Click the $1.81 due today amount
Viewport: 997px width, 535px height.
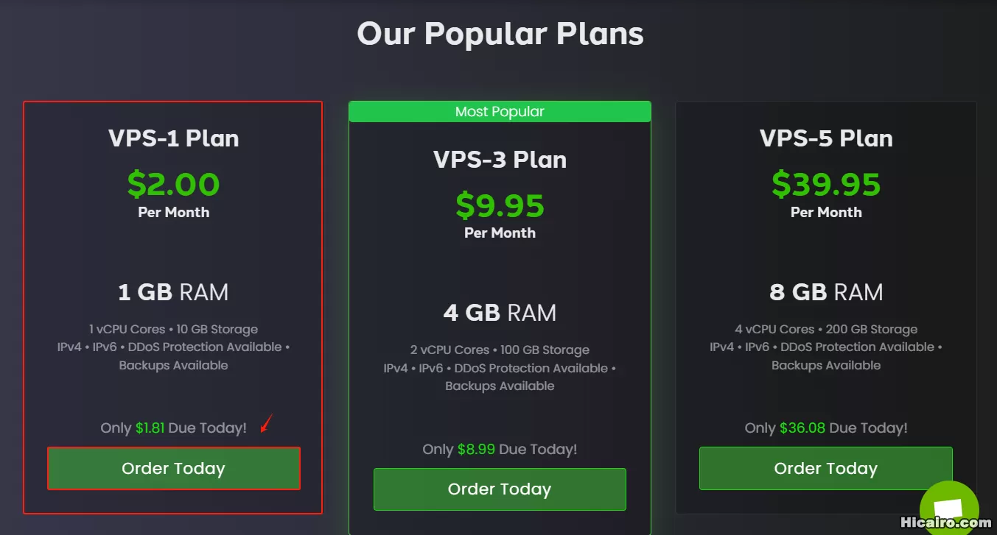click(150, 428)
